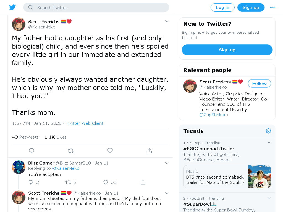
Task: Share Blitz Gamer's reply
Action: [x=143, y=182]
